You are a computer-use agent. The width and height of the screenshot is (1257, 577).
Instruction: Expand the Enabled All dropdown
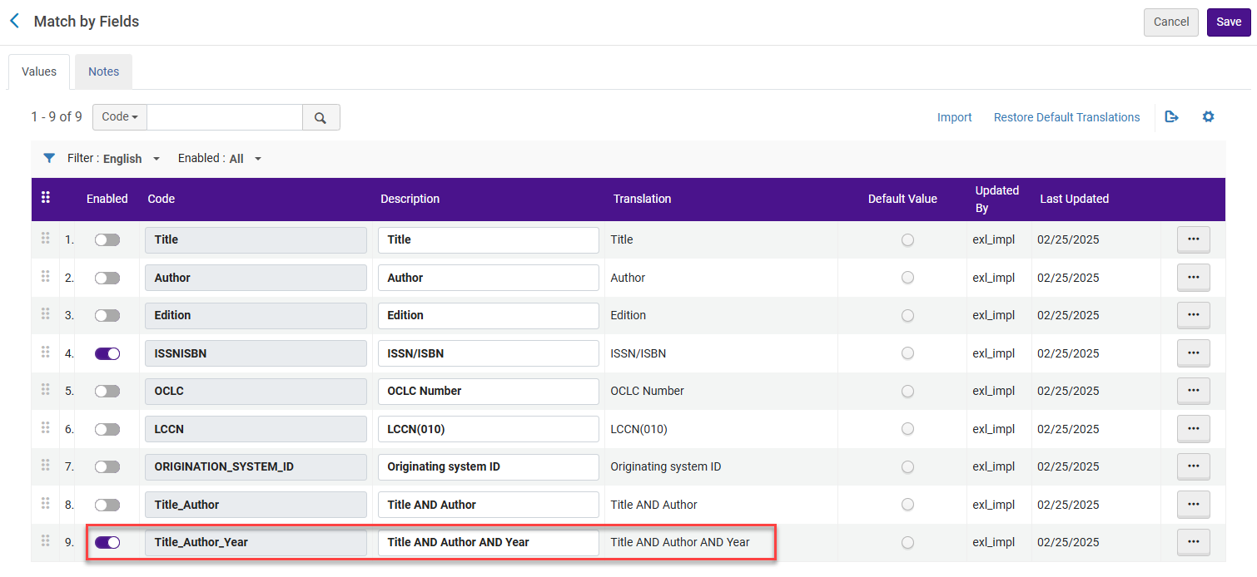pos(220,158)
